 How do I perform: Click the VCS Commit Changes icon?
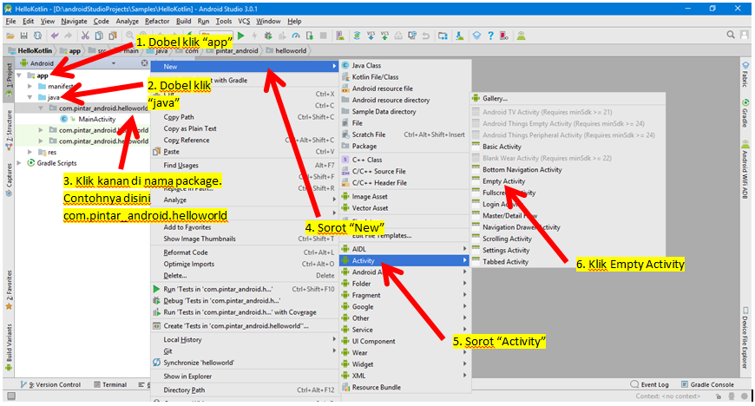[384, 36]
